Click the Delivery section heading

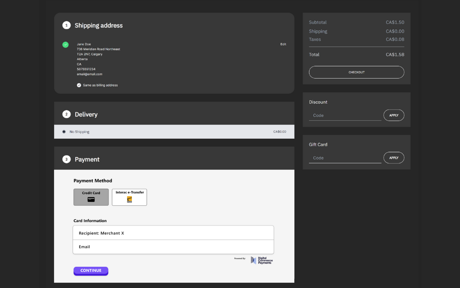(x=86, y=114)
